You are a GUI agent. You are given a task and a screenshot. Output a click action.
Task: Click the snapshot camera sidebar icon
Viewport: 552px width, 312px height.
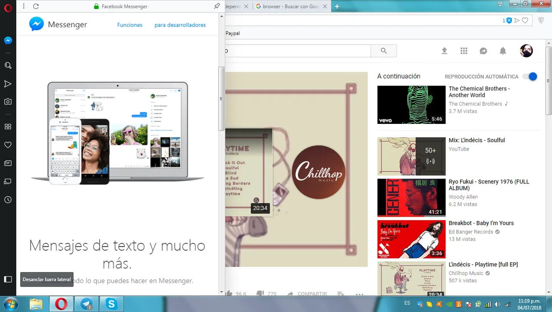[8, 101]
